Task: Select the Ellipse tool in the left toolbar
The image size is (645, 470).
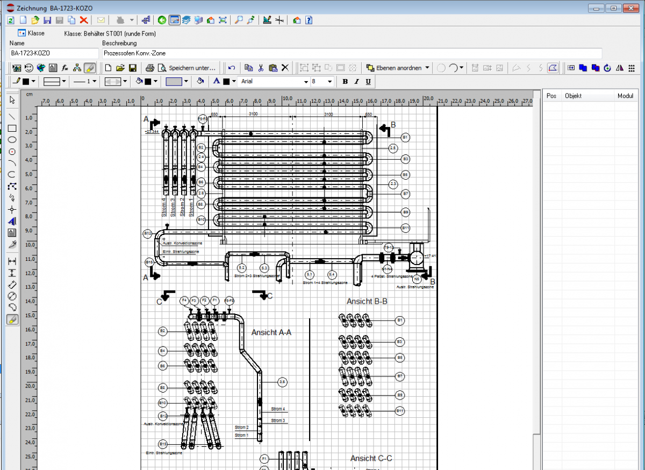Action: click(11, 140)
